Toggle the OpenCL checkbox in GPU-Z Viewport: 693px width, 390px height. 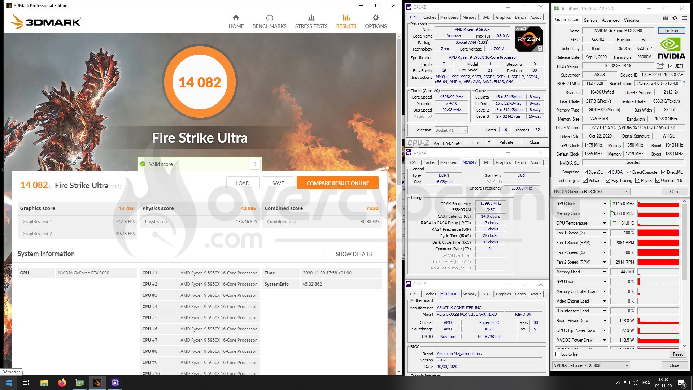(x=585, y=172)
